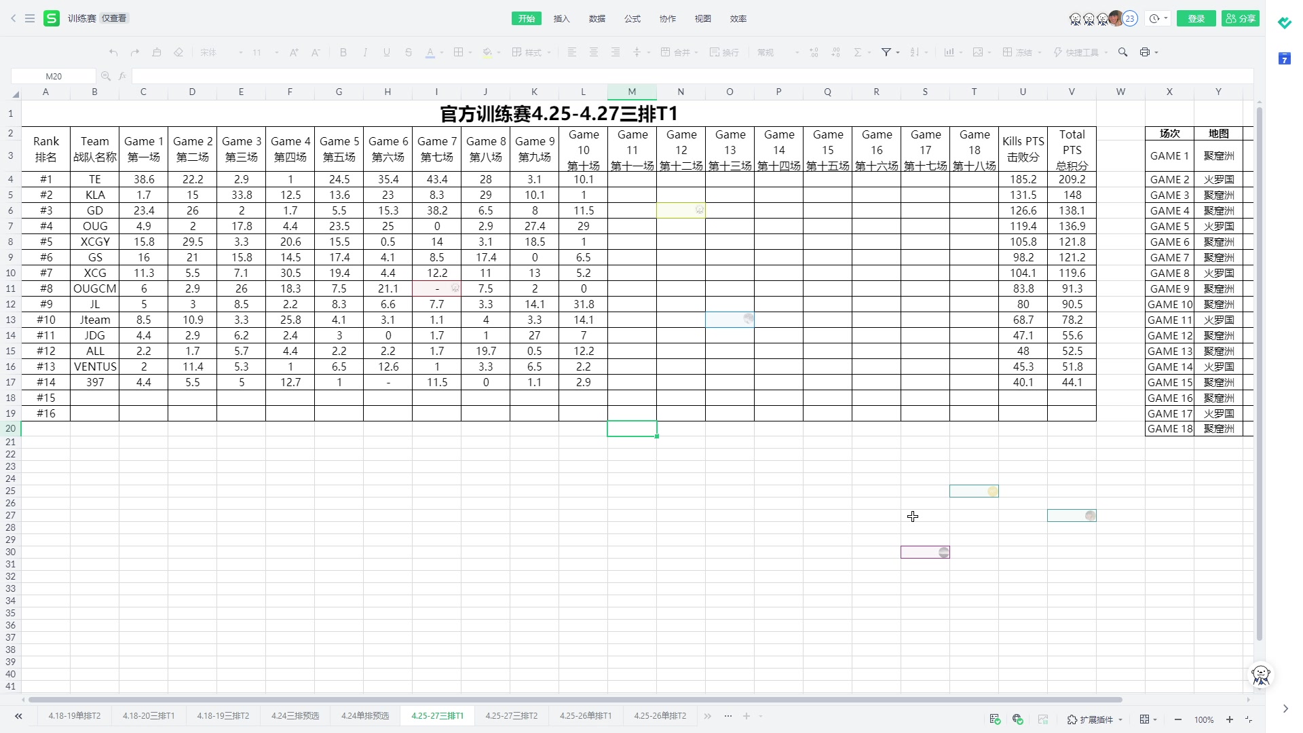The image size is (1303, 733).
Task: Click the assistant robot icon at bottom right
Action: click(1261, 675)
